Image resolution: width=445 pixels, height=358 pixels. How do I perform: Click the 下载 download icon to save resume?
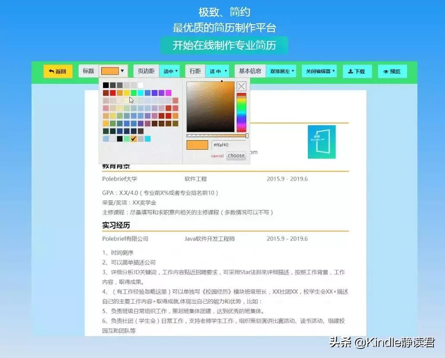point(357,71)
